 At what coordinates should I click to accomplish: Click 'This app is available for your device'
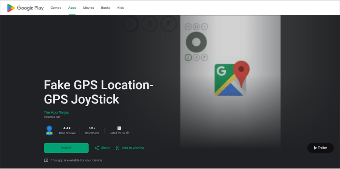pyautogui.click(x=77, y=160)
